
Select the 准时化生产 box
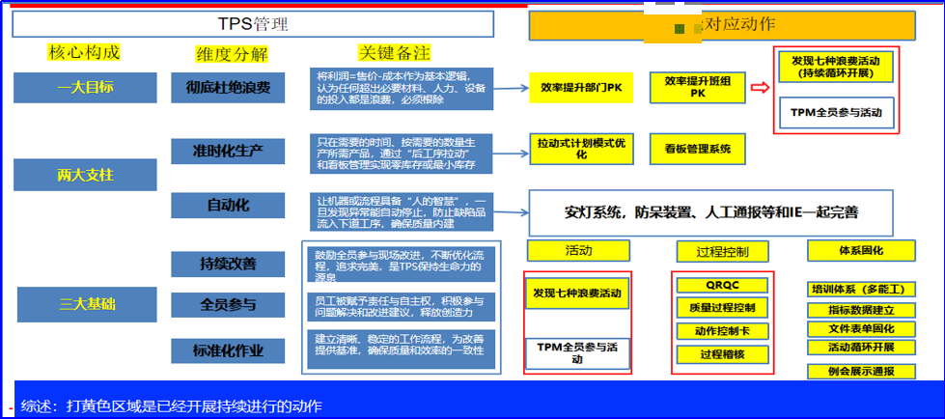click(x=228, y=152)
